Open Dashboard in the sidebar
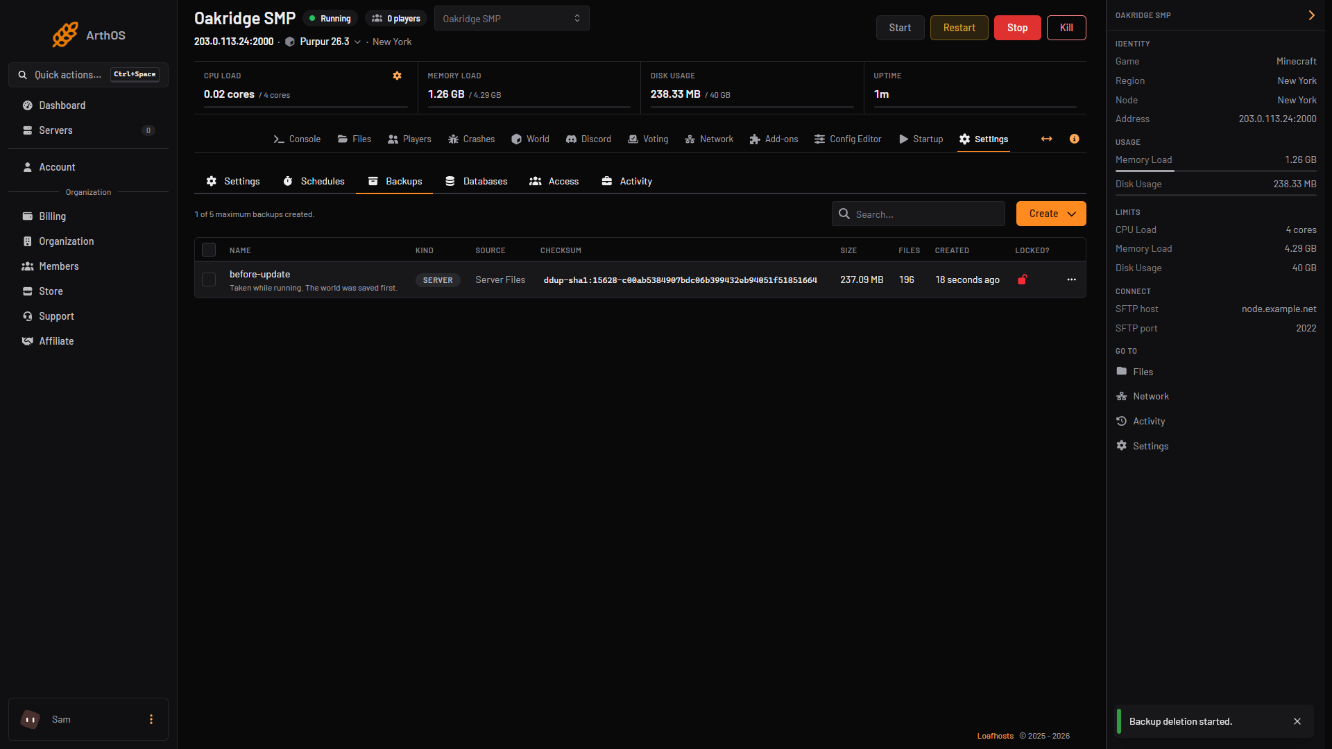The image size is (1332, 749). (x=88, y=105)
